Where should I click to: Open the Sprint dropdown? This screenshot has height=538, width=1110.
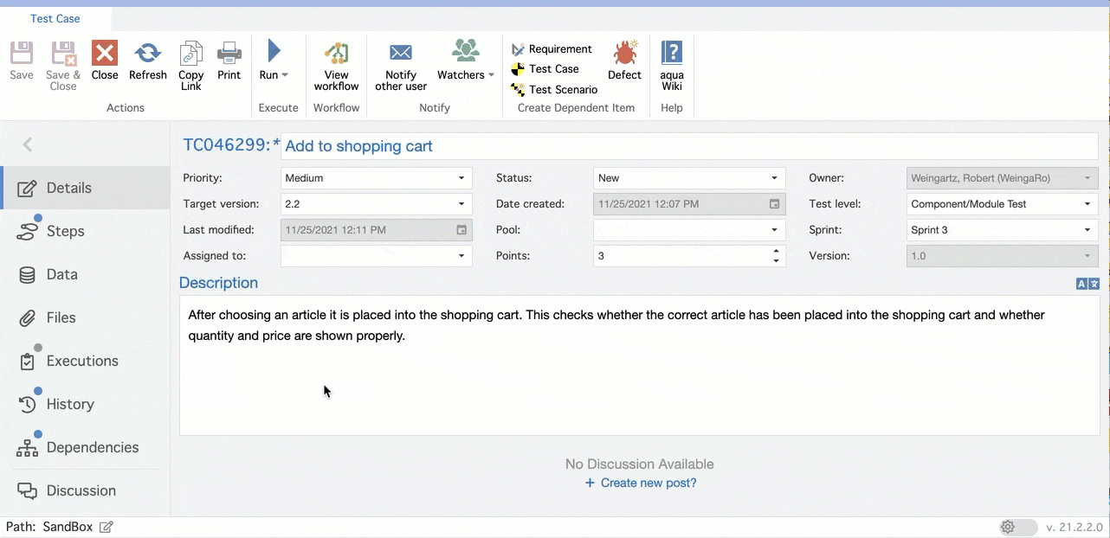1087,230
